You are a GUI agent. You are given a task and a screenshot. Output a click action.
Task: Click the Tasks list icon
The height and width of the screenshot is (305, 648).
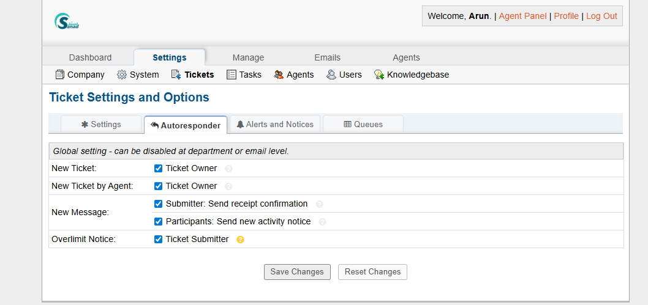[x=232, y=75]
